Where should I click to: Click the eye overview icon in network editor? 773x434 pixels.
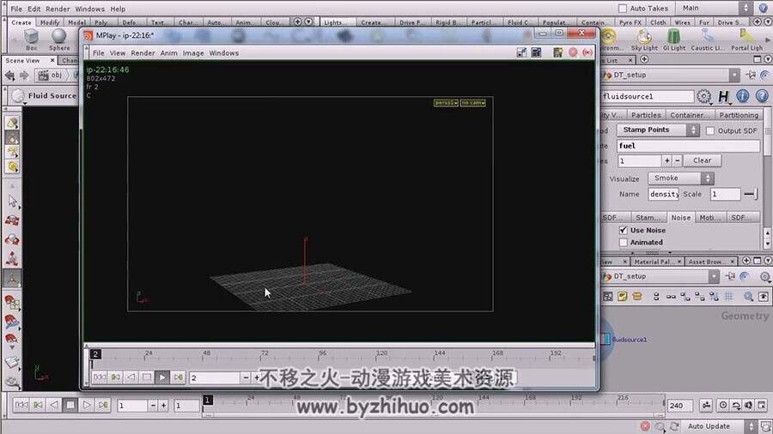764,296
